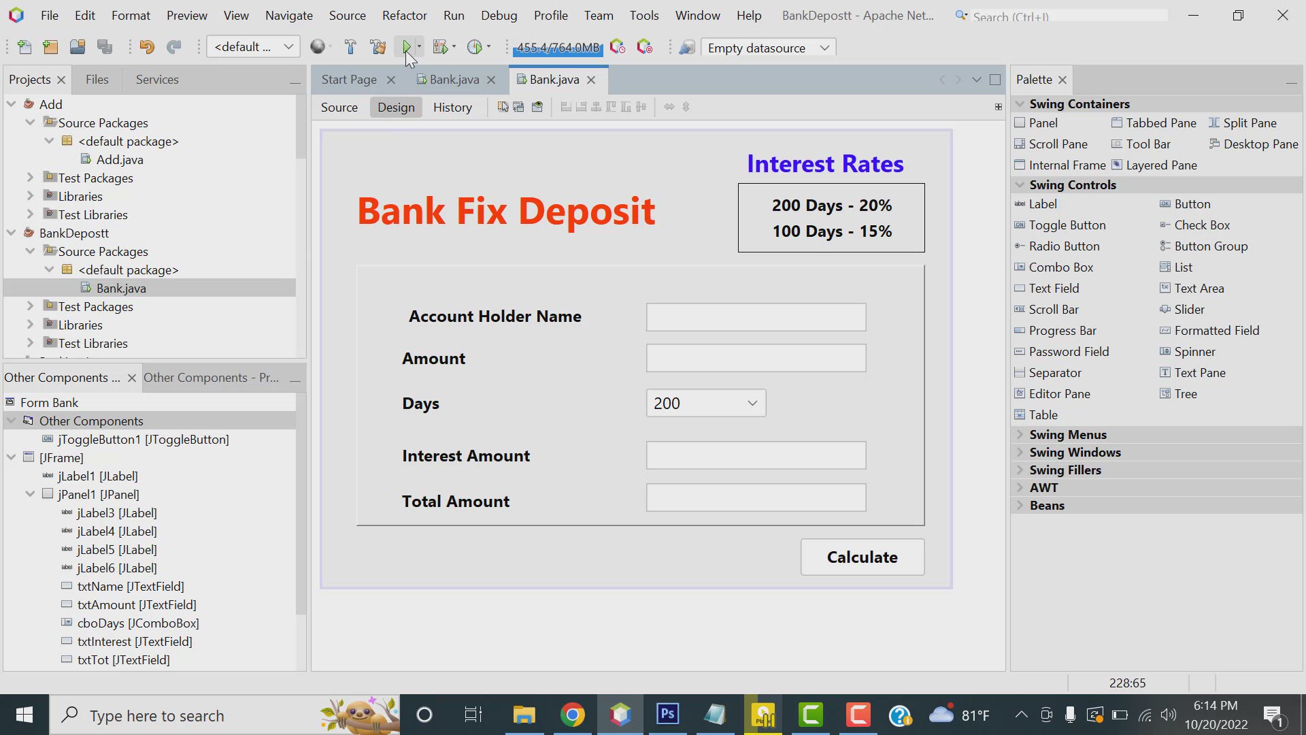
Task: Click the New Project icon
Action: 50,46
